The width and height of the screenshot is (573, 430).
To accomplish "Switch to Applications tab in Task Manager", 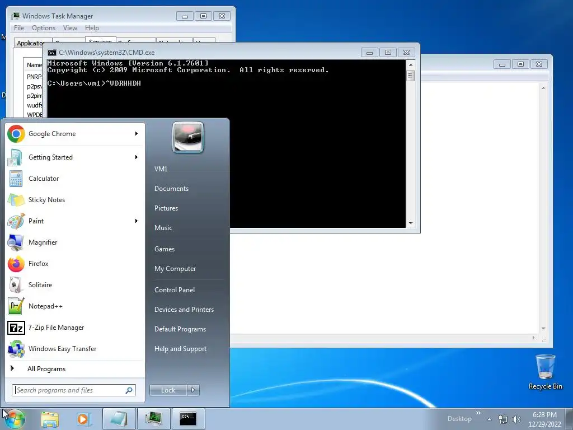I will [31, 43].
